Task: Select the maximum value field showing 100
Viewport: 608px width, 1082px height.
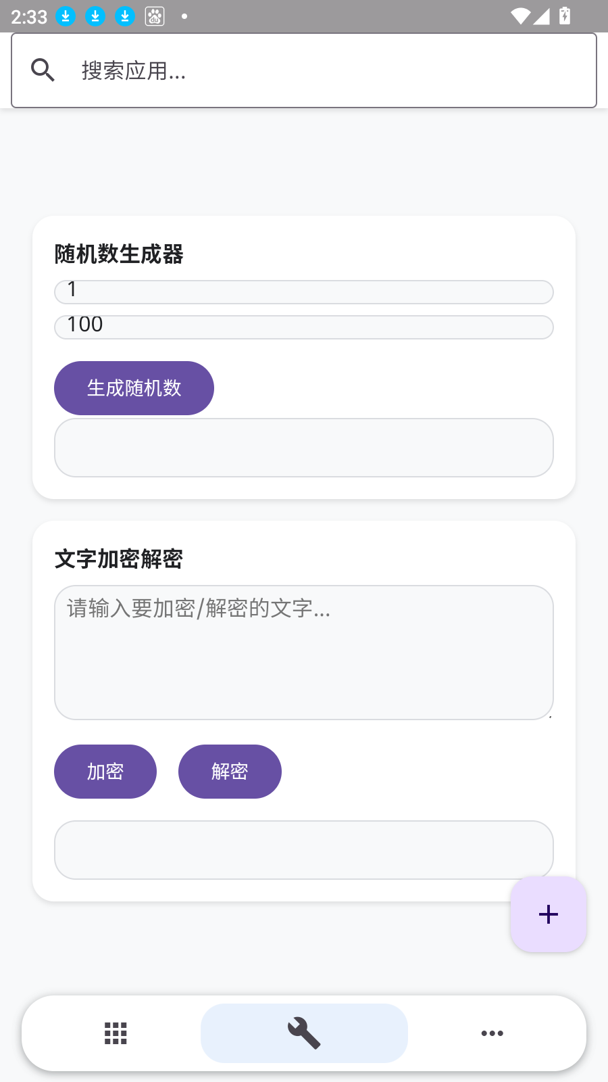Action: click(x=304, y=327)
